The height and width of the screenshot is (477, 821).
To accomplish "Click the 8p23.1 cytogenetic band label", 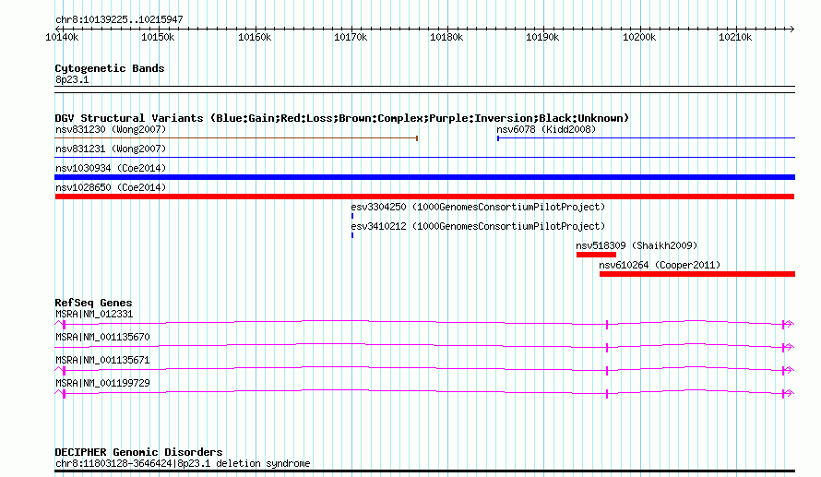I will coord(72,79).
